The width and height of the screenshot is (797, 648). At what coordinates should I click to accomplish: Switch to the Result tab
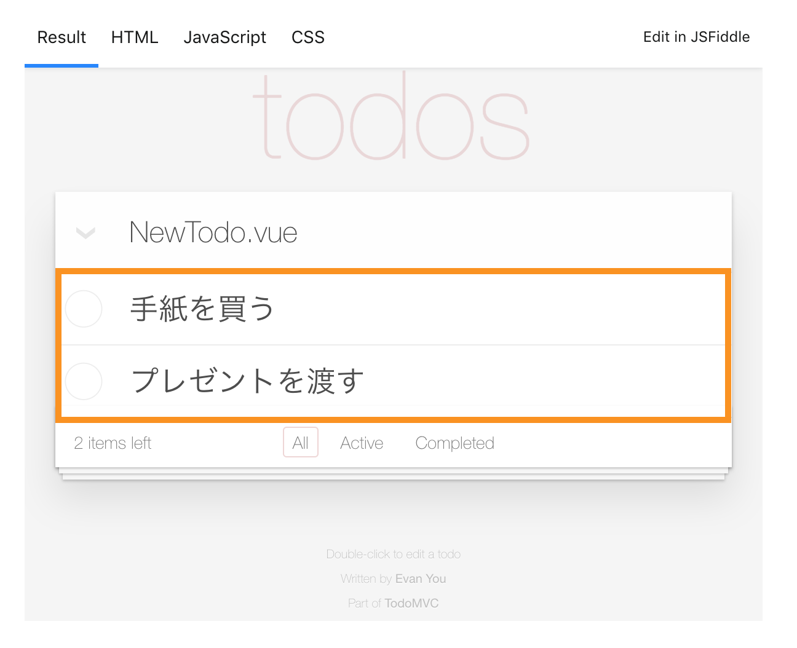coord(61,37)
